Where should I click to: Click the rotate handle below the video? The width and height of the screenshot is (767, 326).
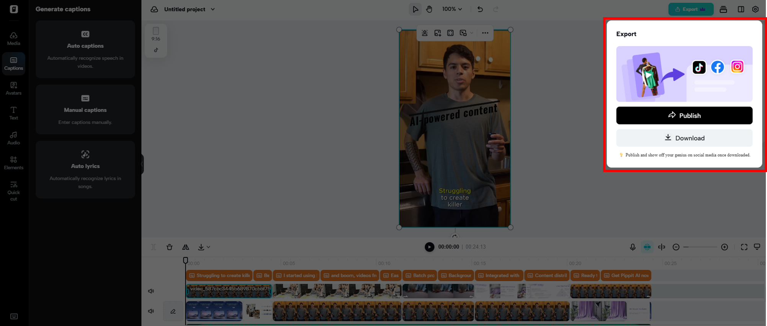455,236
